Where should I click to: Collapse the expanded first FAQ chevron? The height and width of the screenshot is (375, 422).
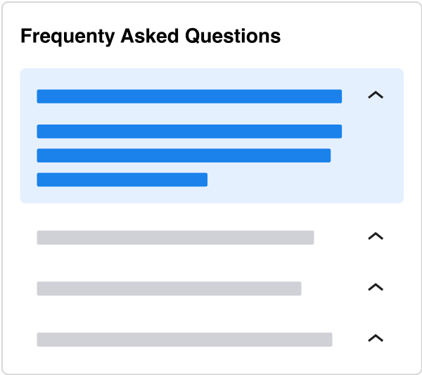[x=376, y=96]
